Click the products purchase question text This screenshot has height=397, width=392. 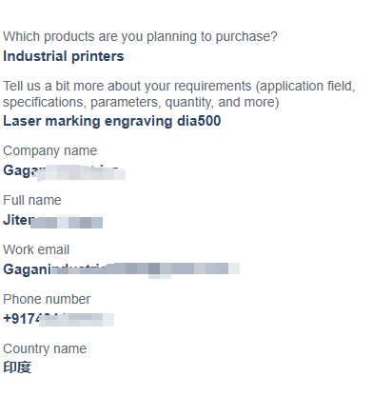tap(140, 37)
